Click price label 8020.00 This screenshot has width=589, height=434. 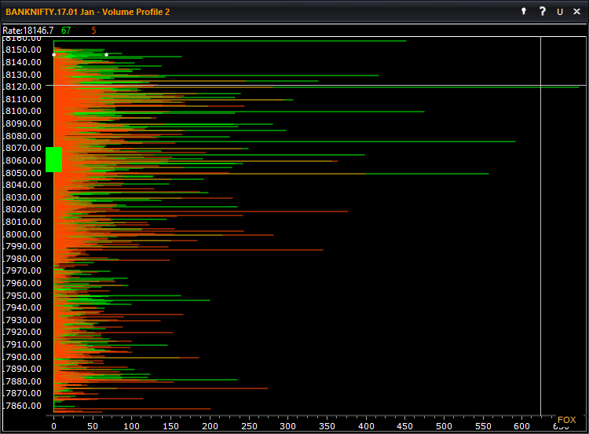click(23, 209)
